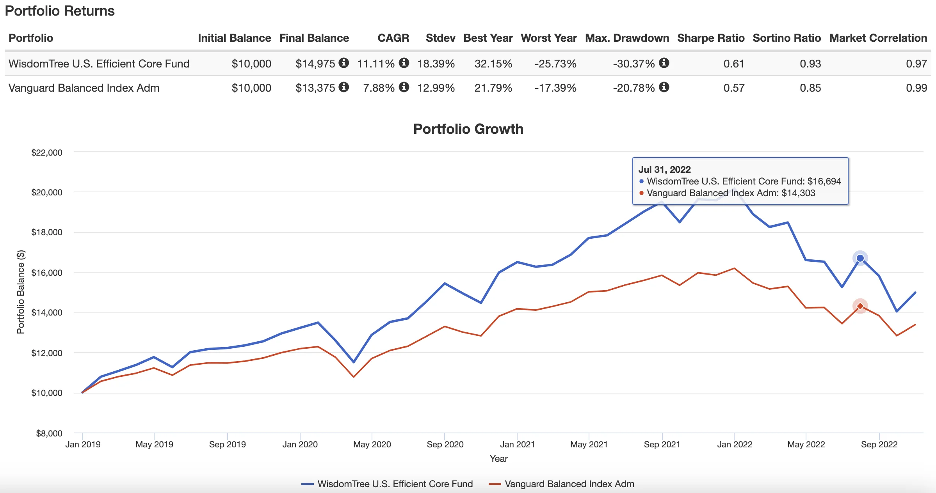The image size is (936, 493).
Task: Click the Portfolio column header
Action: (31, 38)
